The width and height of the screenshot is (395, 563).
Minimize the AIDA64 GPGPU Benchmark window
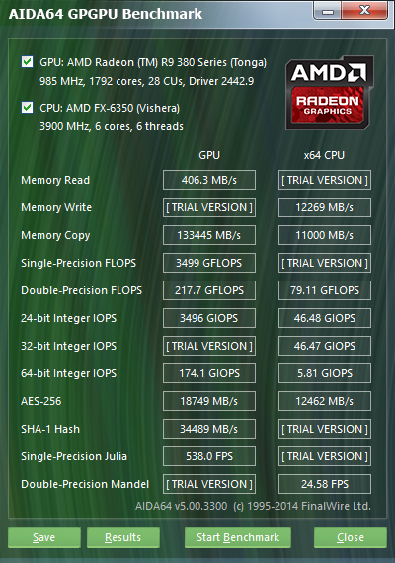(x=328, y=11)
